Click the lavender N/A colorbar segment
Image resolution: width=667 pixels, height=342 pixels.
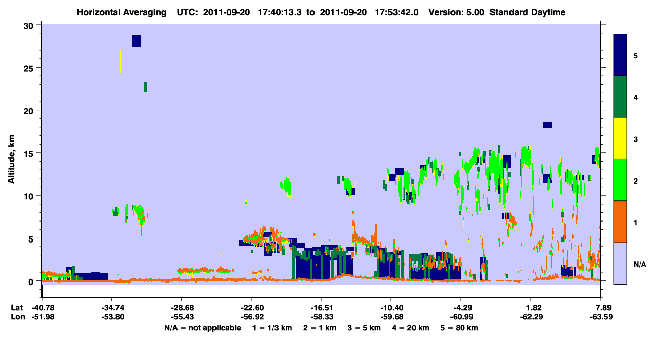[620, 263]
